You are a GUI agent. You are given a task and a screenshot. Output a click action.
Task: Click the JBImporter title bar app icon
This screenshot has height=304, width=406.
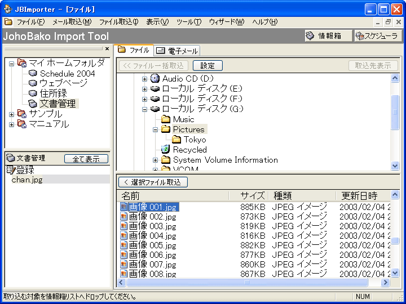pos(8,9)
